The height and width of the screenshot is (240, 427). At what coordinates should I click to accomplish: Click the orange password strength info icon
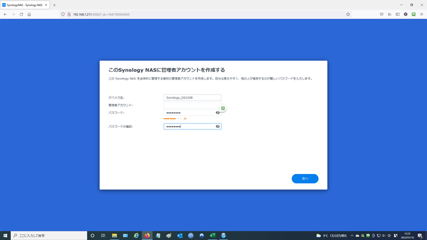coord(185,119)
